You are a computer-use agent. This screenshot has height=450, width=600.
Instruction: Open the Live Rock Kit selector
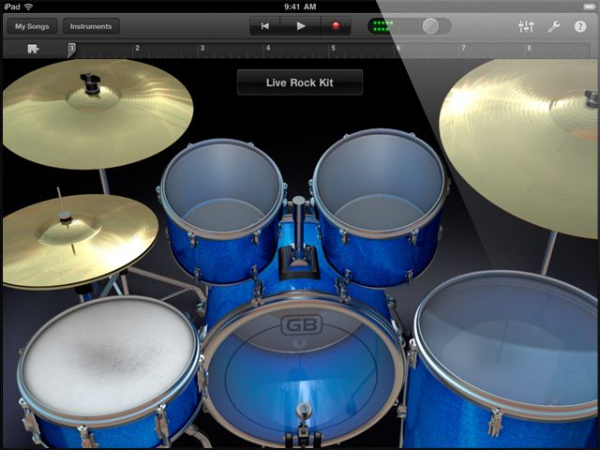click(x=300, y=82)
